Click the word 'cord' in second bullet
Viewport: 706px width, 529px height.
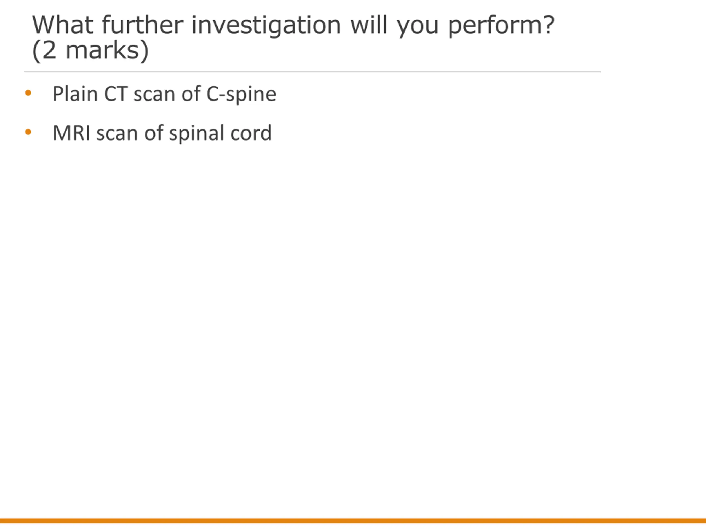pyautogui.click(x=251, y=133)
